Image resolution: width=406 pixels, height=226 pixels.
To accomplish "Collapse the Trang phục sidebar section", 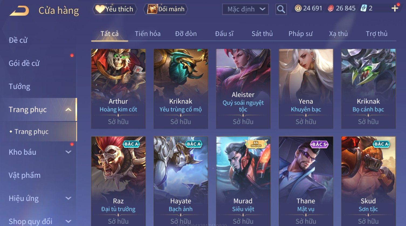I will click(68, 109).
